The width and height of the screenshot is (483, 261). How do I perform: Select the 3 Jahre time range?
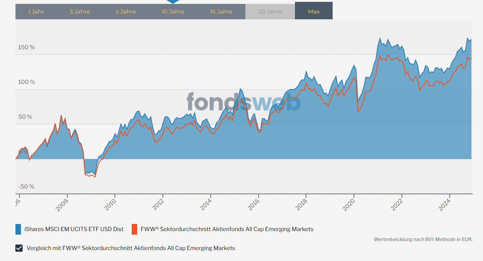[80, 12]
